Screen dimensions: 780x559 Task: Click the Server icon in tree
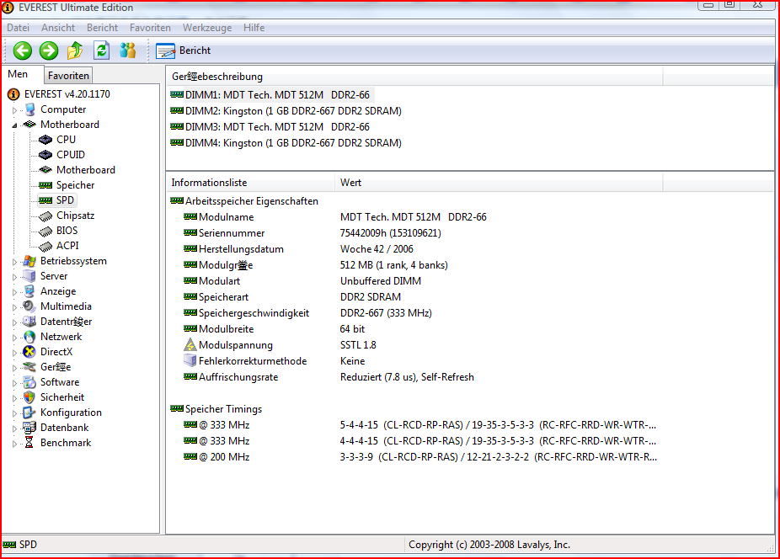click(29, 276)
